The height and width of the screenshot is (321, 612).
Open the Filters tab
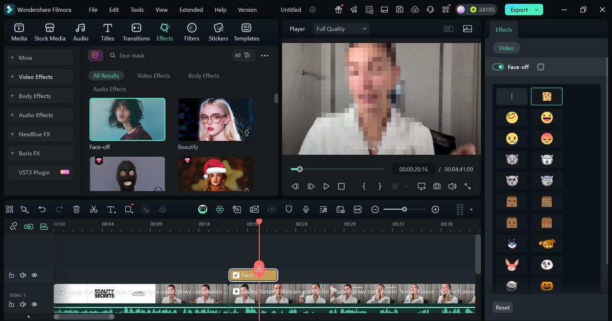[x=192, y=32]
